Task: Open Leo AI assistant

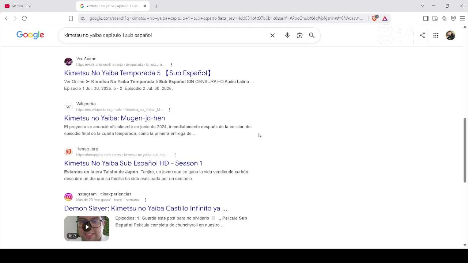Action: tap(444, 18)
